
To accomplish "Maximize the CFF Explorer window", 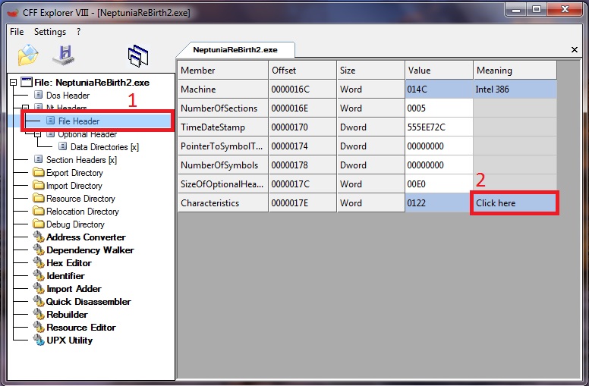I will coord(537,10).
